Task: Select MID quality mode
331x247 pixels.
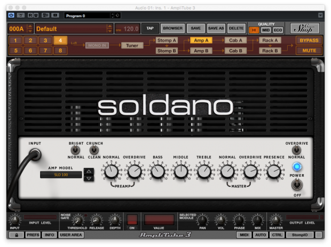Action: pyautogui.click(x=266, y=30)
